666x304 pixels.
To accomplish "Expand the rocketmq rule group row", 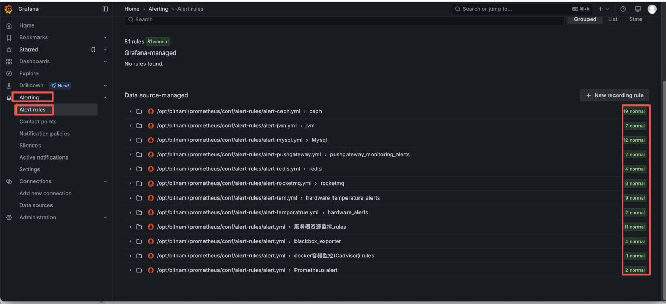I will point(130,183).
